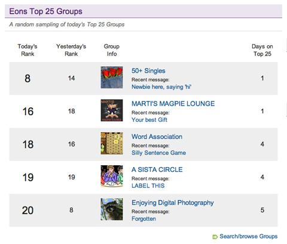Read the 'Newbie here, saying hi' message
The image size is (287, 244).
click(x=161, y=87)
